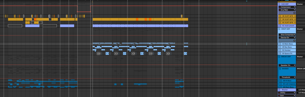
Task: Fold the BASSES group track
Action: [280, 69]
